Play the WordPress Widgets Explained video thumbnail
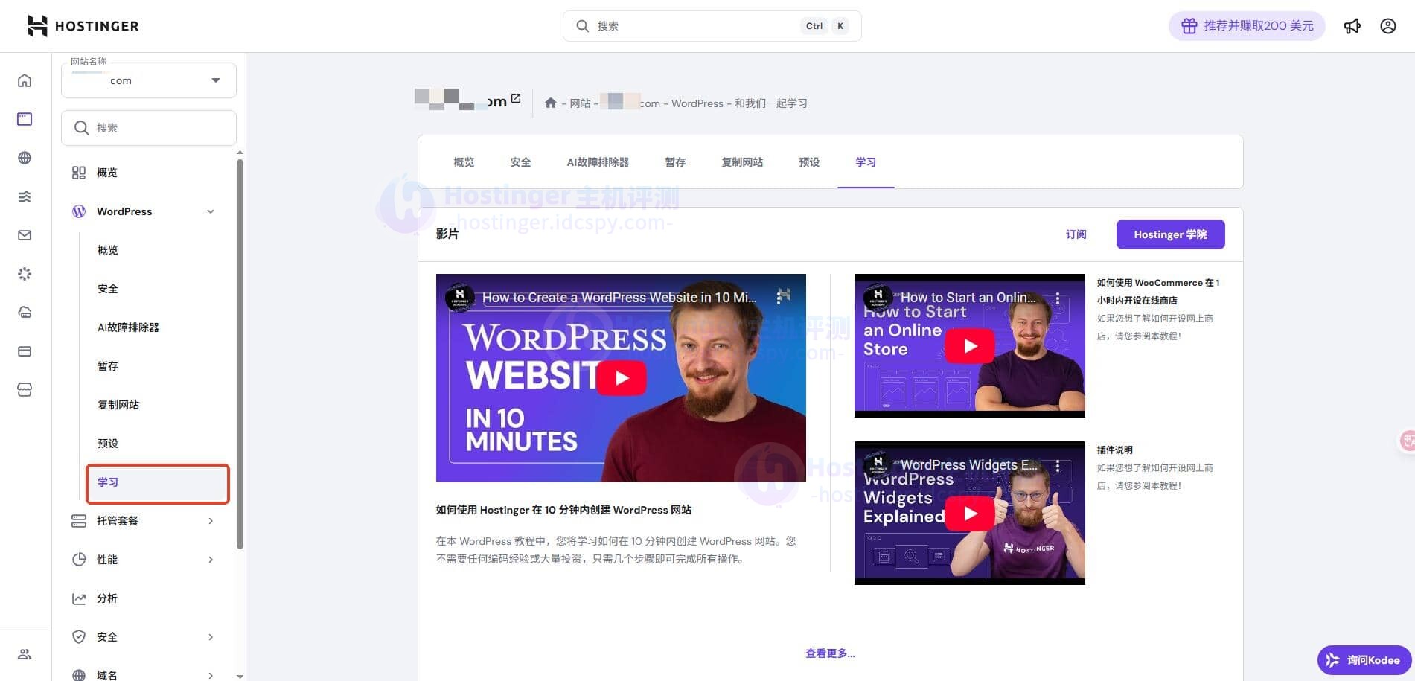Viewport: 1415px width, 681px height. coord(968,513)
